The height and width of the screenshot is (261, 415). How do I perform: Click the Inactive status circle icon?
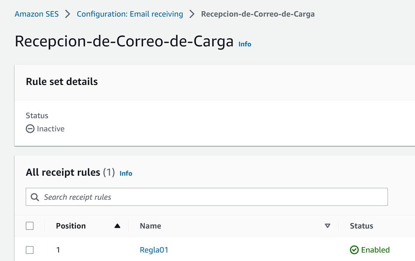(30, 129)
